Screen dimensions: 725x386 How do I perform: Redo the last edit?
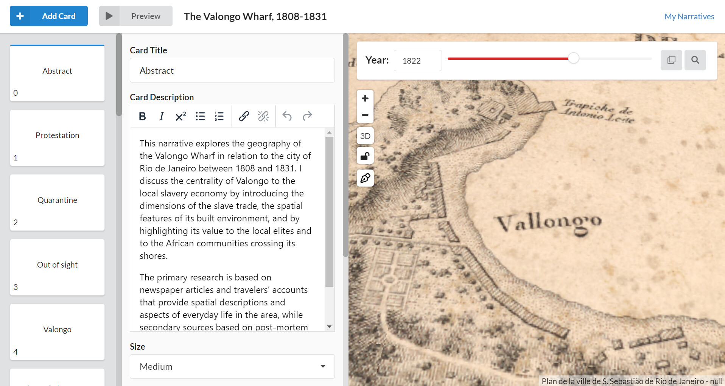coord(307,116)
